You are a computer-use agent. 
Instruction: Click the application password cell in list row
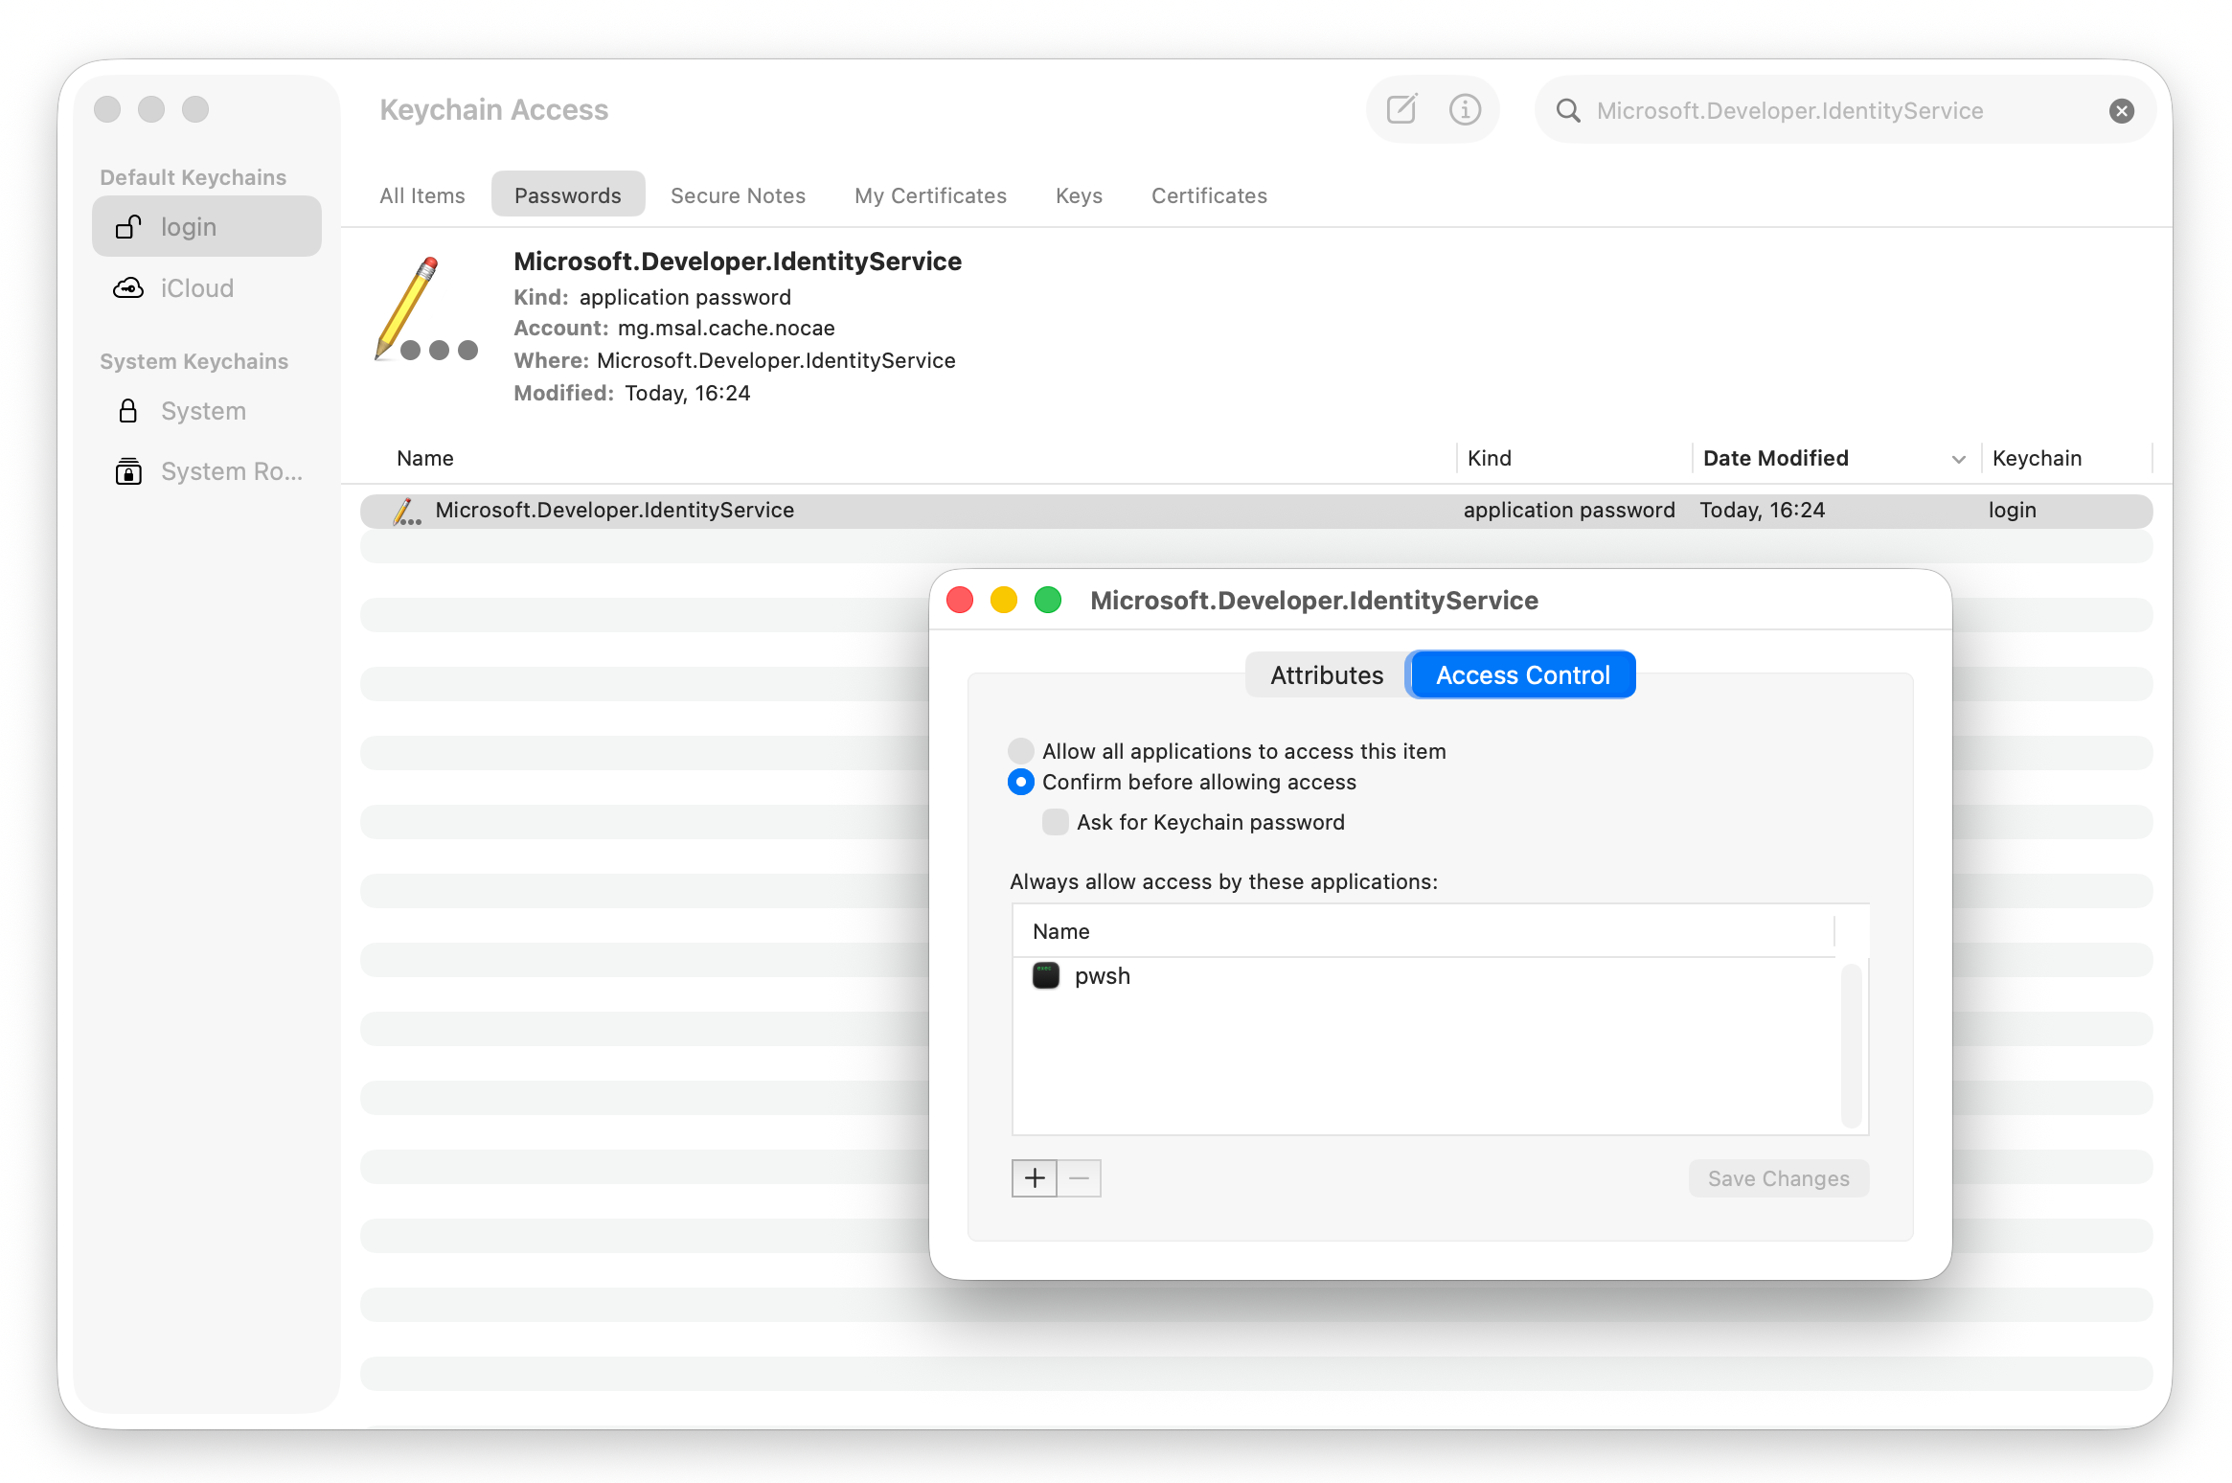[1569, 511]
